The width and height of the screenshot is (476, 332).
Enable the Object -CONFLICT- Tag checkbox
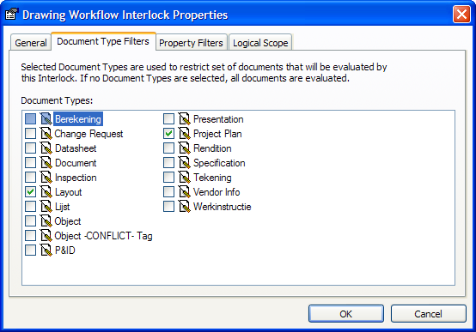(30, 236)
